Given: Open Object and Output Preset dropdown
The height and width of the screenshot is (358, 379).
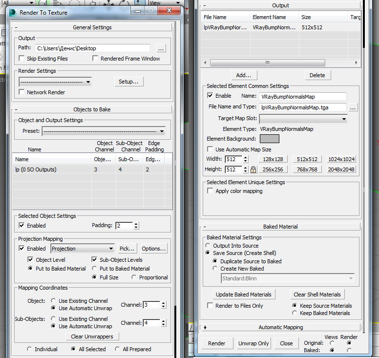Looking at the screenshot, I should click(104, 131).
